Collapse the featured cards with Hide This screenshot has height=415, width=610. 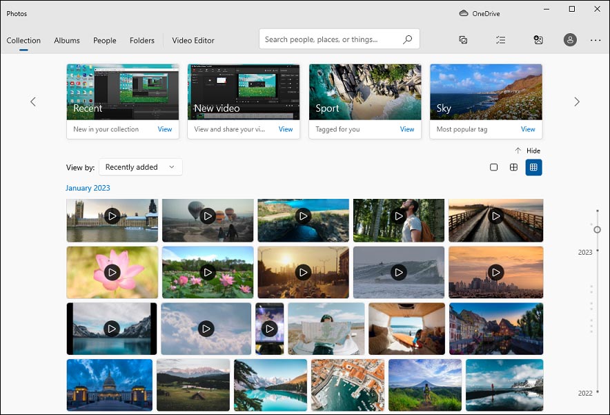tap(527, 151)
